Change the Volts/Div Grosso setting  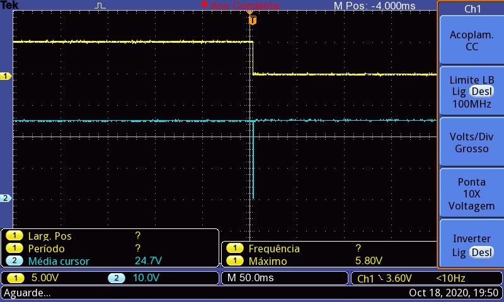pyautogui.click(x=471, y=142)
